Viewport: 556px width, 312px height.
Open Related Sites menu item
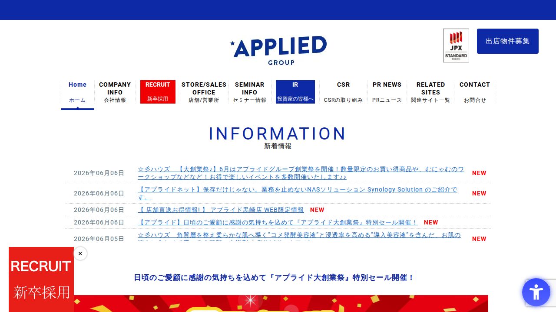click(x=430, y=92)
